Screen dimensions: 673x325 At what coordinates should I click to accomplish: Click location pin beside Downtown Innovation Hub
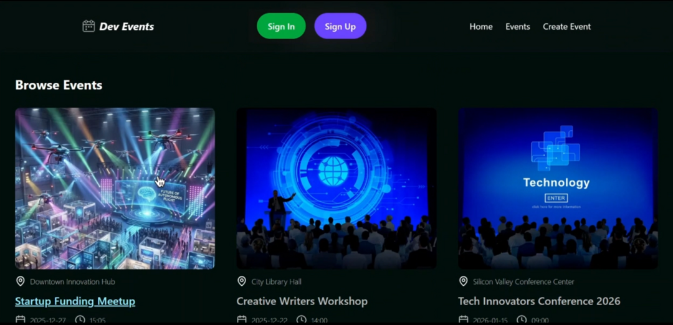20,281
